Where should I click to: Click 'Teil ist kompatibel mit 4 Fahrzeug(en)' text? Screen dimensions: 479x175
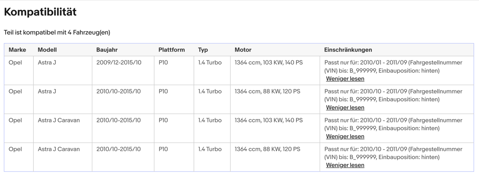coord(57,32)
